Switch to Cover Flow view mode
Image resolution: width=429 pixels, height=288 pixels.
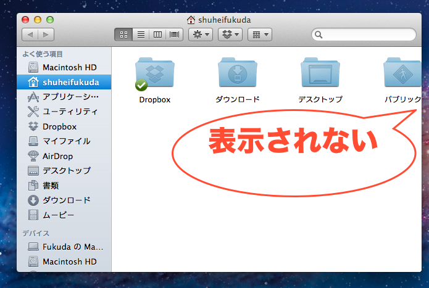coord(174,35)
